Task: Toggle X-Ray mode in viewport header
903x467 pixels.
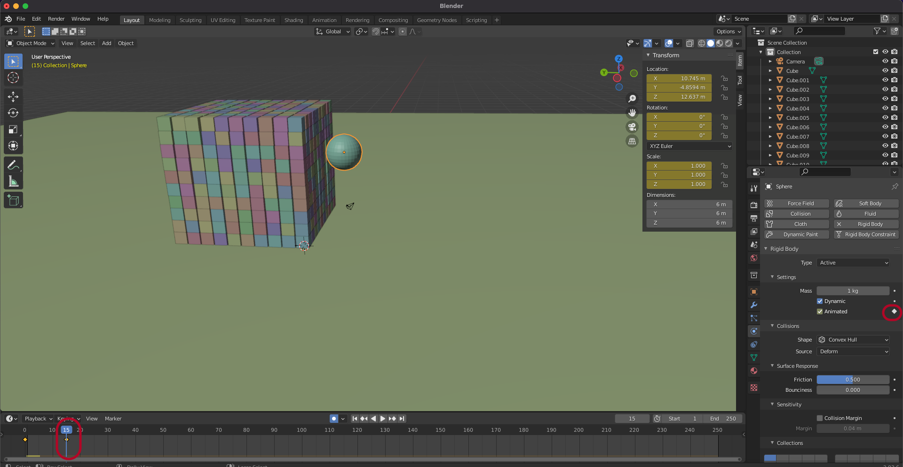Action: tap(689, 43)
